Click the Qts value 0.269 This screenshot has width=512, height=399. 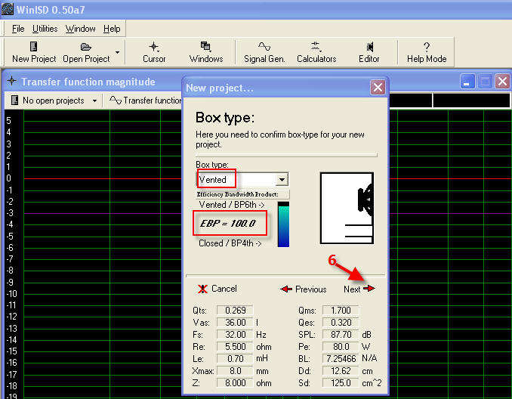point(235,310)
